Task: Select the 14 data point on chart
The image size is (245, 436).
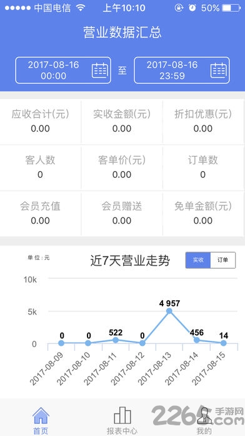Action: click(223, 343)
